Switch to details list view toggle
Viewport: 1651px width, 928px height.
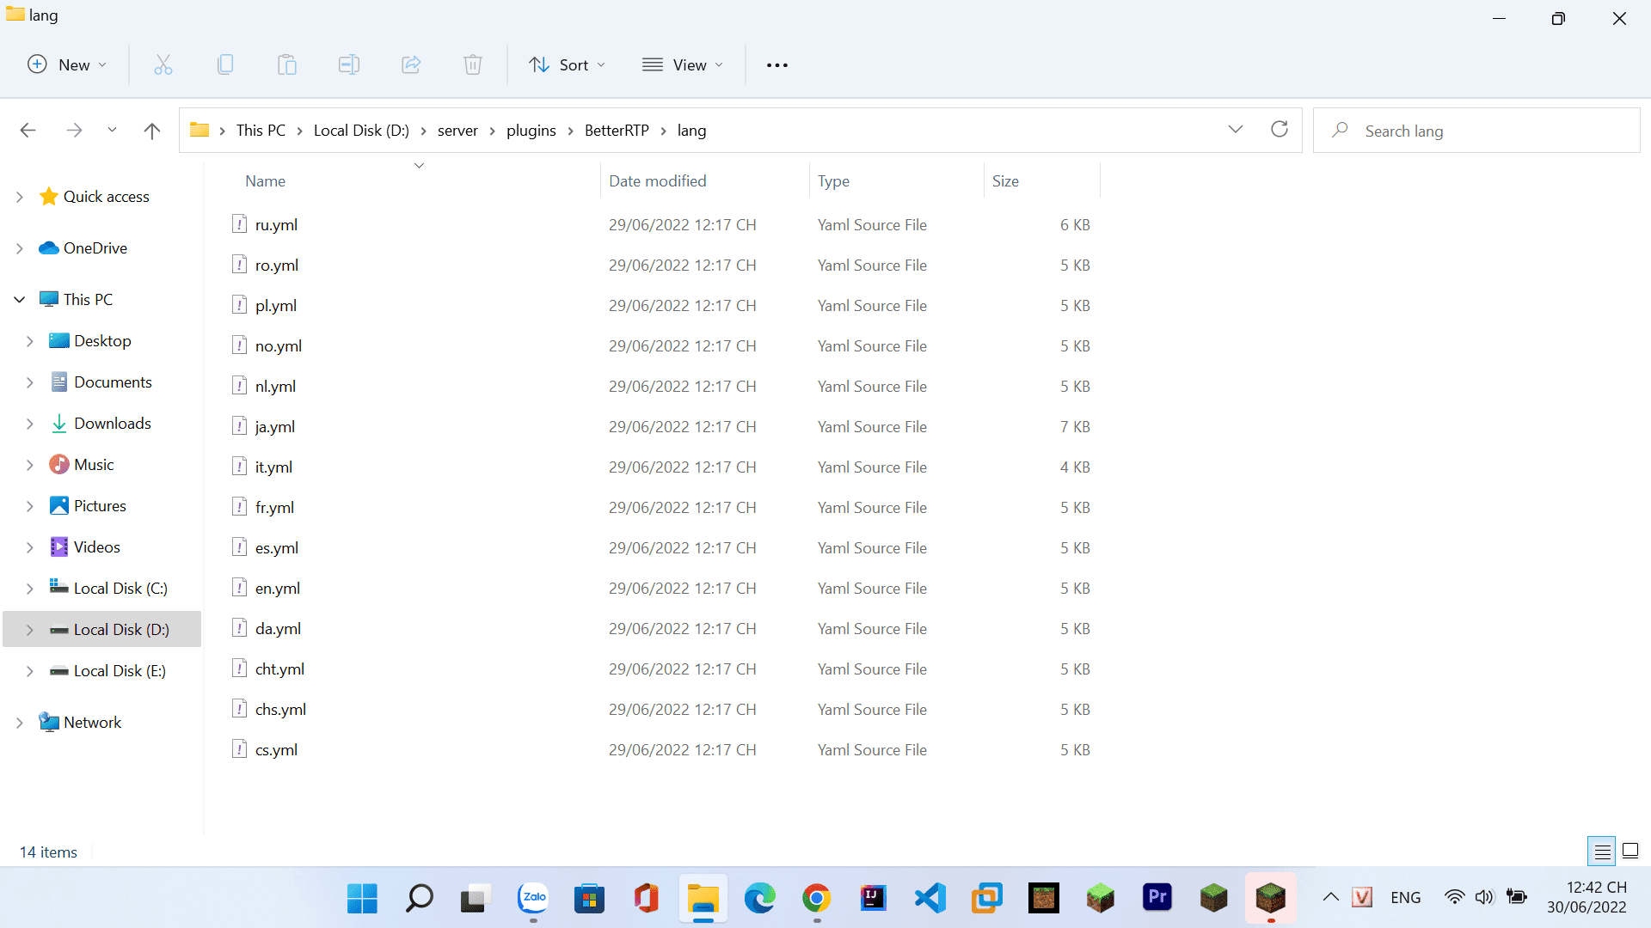(1602, 852)
